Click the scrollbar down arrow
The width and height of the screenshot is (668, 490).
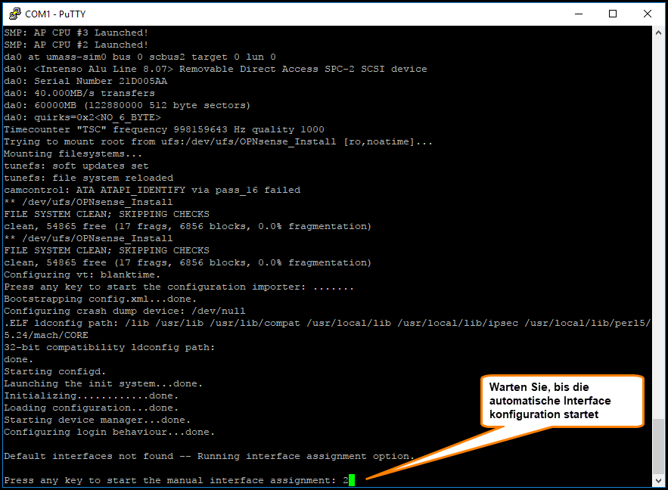(659, 480)
